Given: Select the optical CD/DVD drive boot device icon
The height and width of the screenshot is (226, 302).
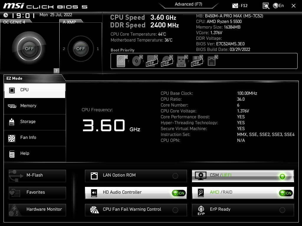Looking at the screenshot, I should click(137, 61).
